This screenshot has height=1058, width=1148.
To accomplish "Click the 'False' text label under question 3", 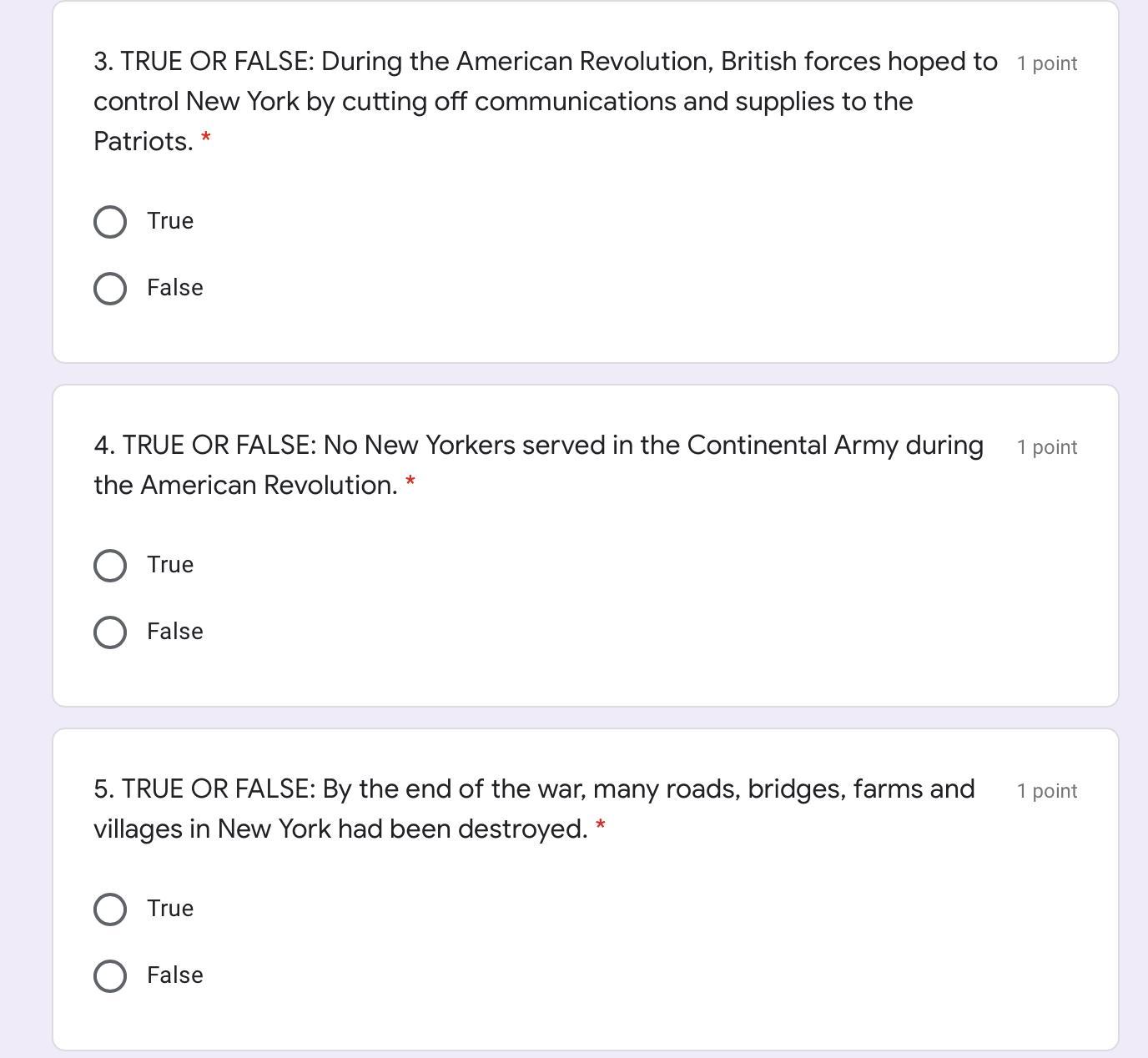I will pyautogui.click(x=175, y=288).
